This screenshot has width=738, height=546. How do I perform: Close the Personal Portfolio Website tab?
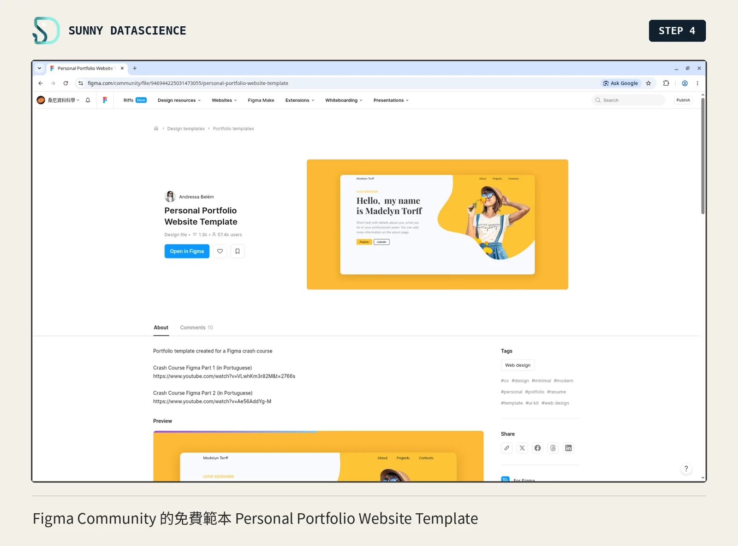(122, 68)
